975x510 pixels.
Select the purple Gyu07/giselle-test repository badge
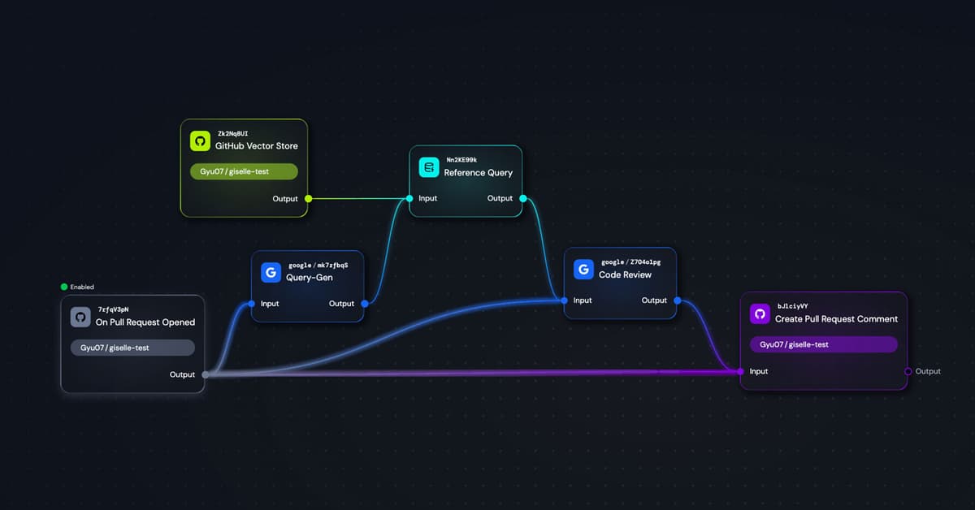click(x=823, y=344)
